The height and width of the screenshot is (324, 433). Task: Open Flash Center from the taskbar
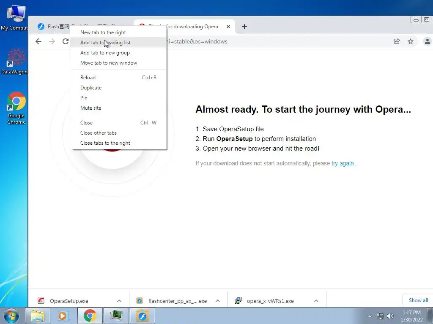[143, 316]
